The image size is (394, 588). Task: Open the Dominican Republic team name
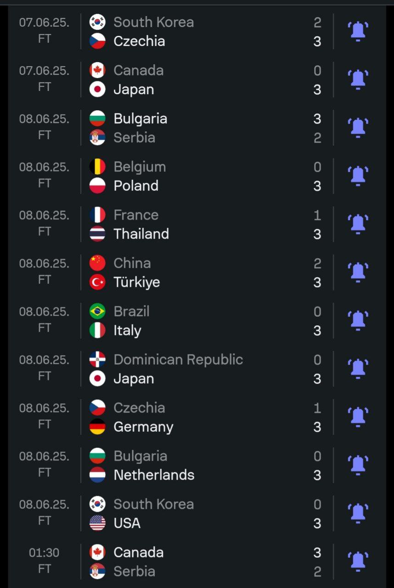click(x=178, y=360)
